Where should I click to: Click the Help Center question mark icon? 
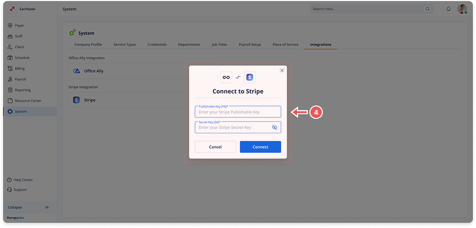(9, 180)
